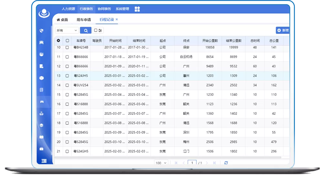Click 驾驶员 column header
The width and height of the screenshot is (323, 176).
click(97, 41)
